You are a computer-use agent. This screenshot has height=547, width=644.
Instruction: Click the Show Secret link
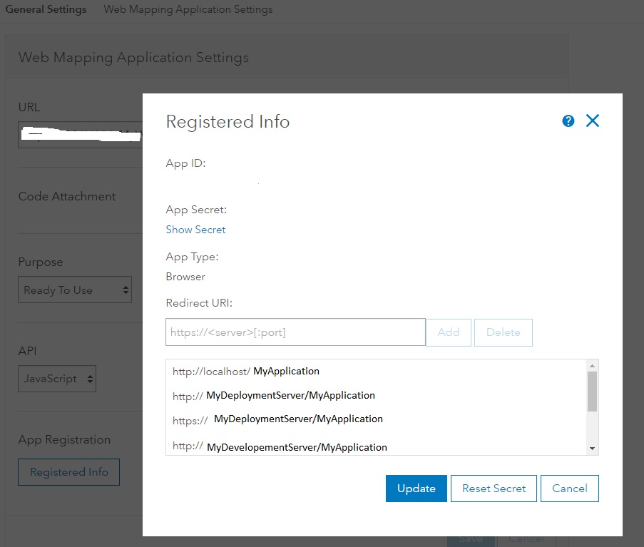pos(195,230)
